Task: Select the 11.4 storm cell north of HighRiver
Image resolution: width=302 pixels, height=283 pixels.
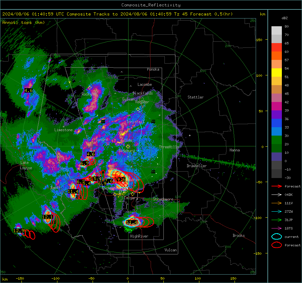Action: pos(132,222)
